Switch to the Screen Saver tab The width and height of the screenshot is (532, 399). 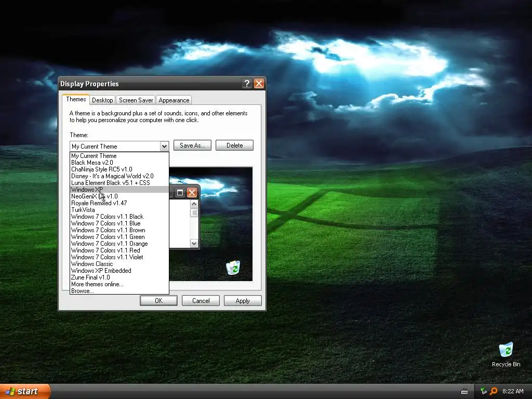[136, 100]
